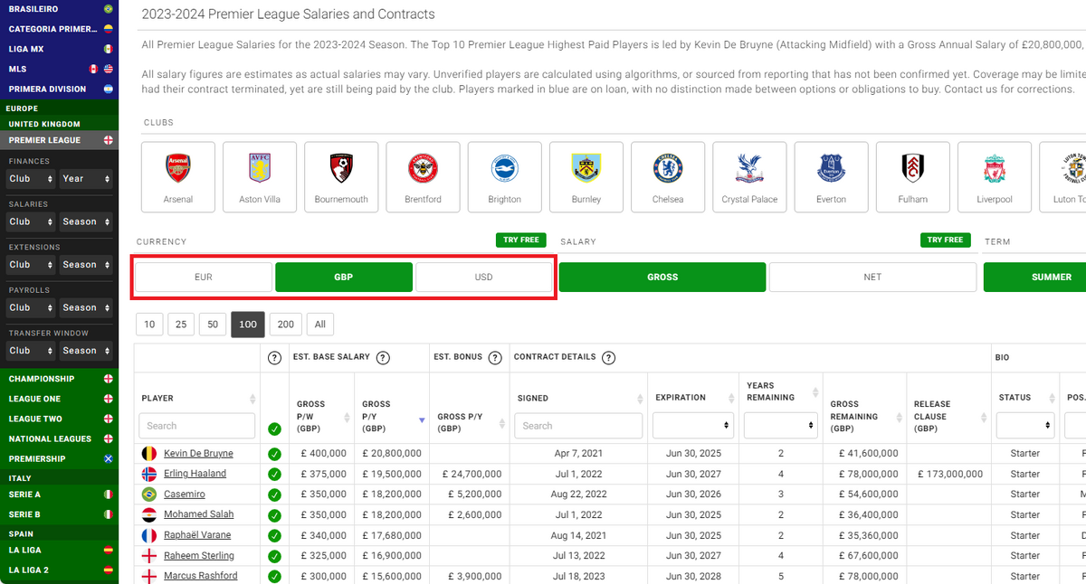This screenshot has height=584, width=1086.
Task: Open Transfer Window Season dropdown
Action: (x=86, y=351)
